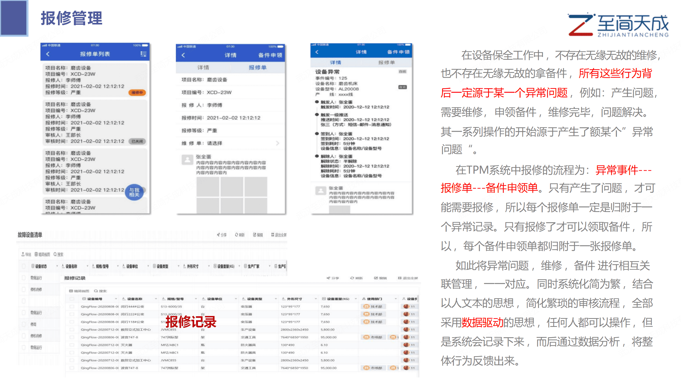Open list menu icon in 报修单列表 header
The height and width of the screenshot is (383, 681).
coord(143,54)
